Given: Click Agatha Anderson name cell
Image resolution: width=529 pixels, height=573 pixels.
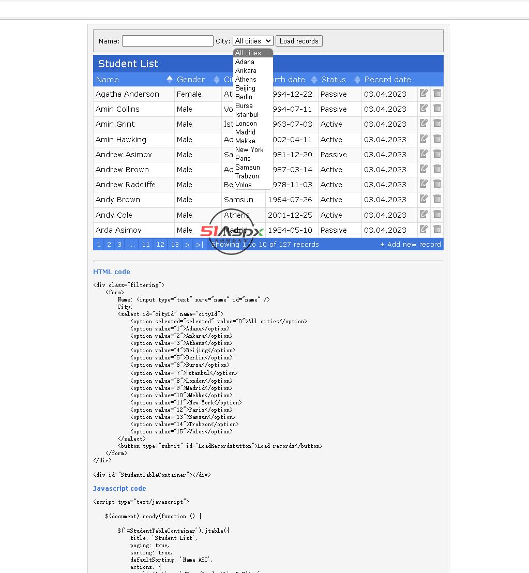Looking at the screenshot, I should [134, 94].
